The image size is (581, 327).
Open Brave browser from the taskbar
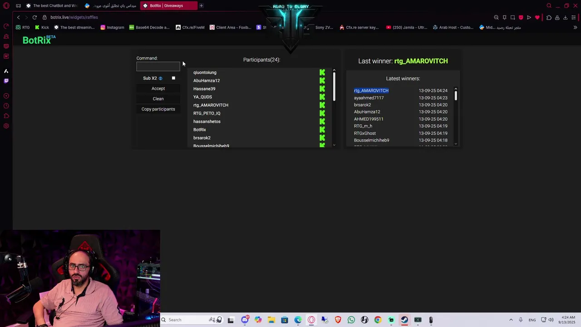point(338,320)
